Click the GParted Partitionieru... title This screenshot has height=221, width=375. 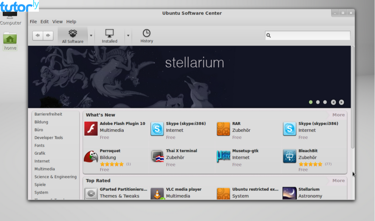pos(123,189)
